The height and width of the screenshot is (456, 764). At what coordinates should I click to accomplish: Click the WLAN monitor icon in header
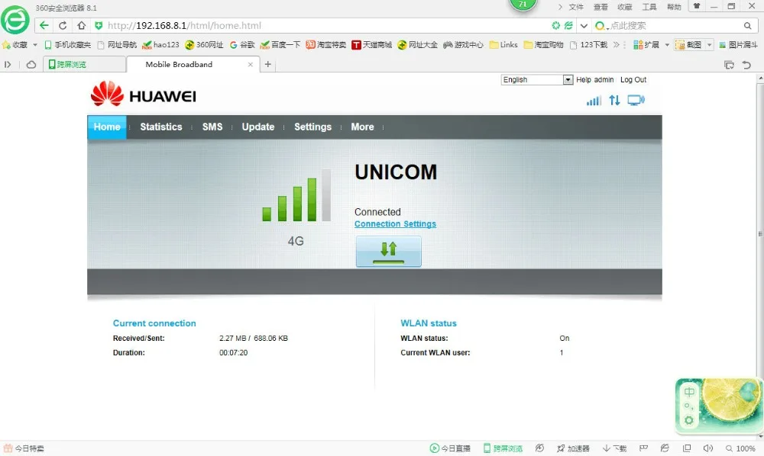click(636, 100)
